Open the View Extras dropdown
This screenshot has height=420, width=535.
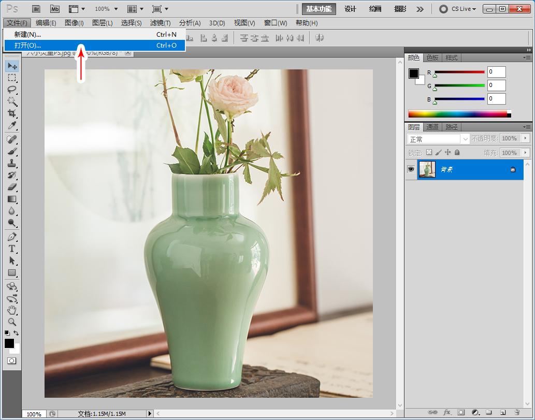point(77,9)
